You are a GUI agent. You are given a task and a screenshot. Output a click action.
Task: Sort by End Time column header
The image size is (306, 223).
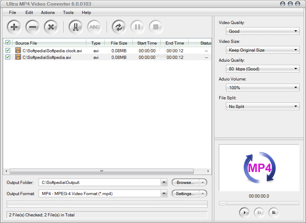click(175, 43)
